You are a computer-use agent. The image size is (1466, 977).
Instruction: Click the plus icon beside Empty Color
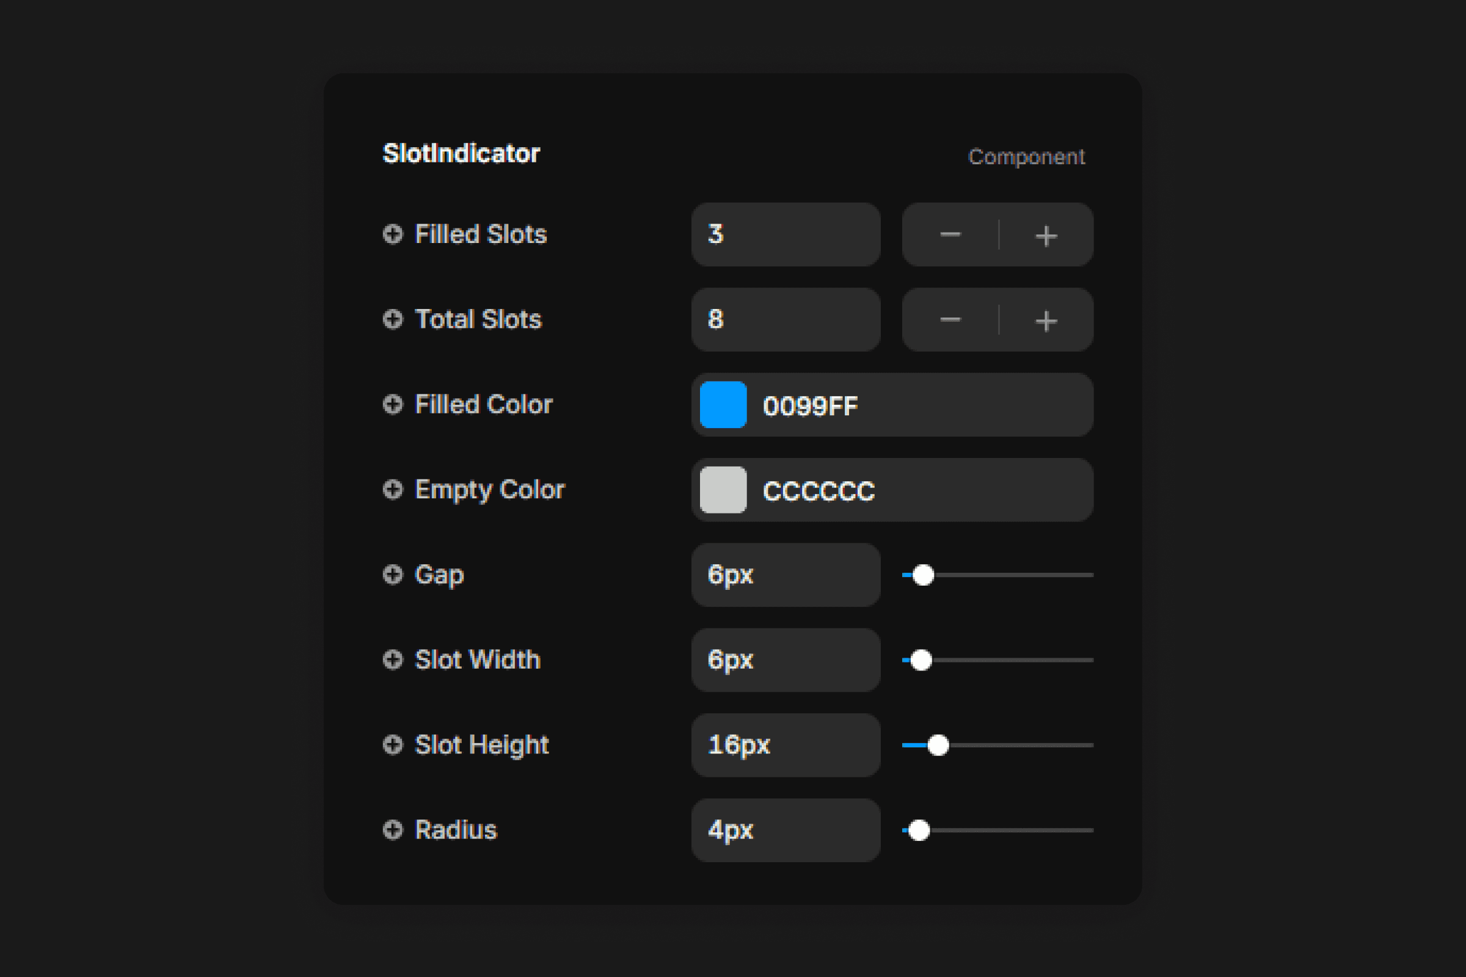(393, 490)
